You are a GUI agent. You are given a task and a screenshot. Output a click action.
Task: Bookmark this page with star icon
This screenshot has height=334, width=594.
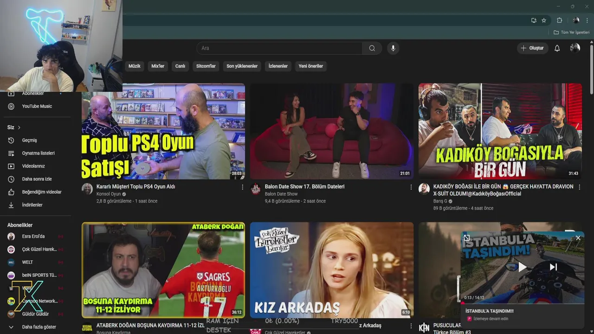point(544,20)
